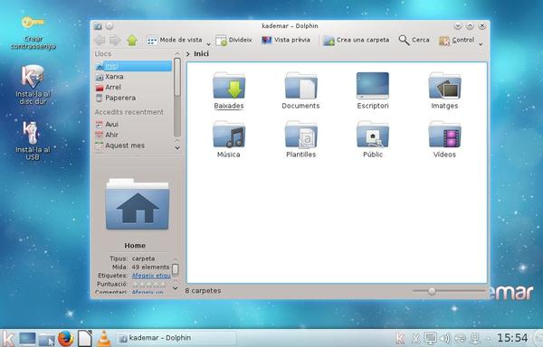
Task: Create a new folder with Crea una carpeta
Action: click(x=356, y=40)
